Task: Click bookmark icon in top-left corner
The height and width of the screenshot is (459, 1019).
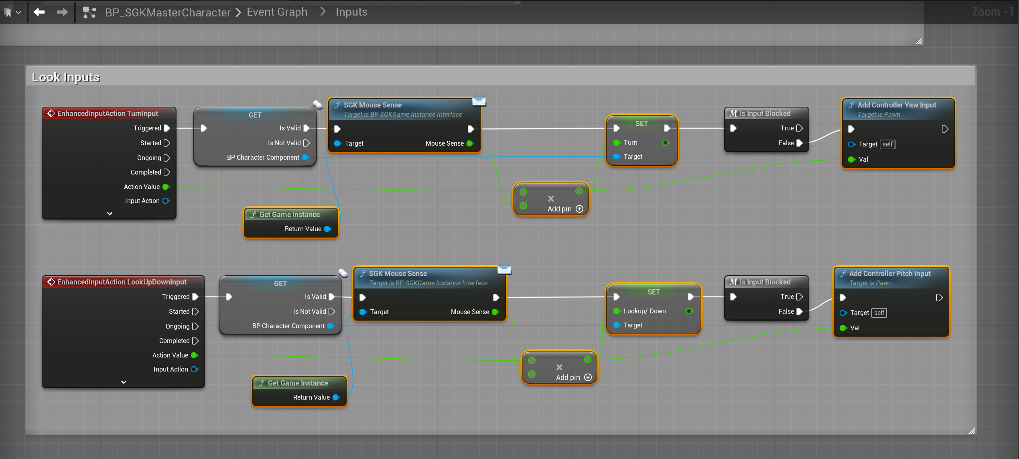Action: click(8, 12)
